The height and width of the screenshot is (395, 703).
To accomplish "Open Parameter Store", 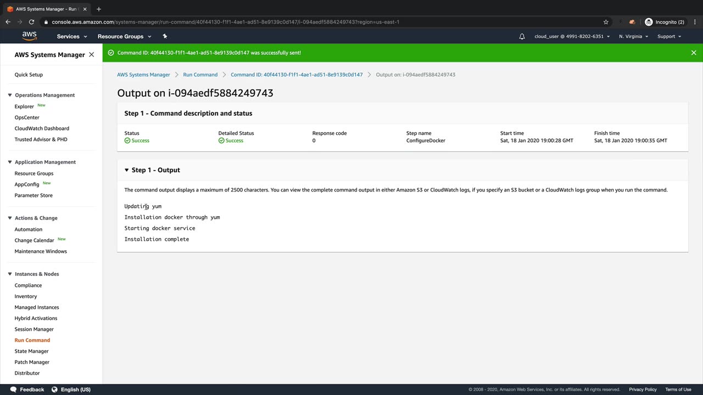I will click(34, 195).
